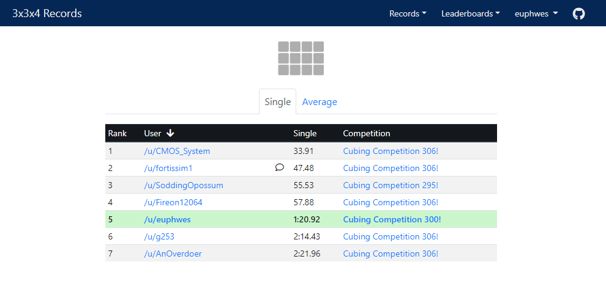Click rank 5 in highlighted row
Image resolution: width=606 pixels, height=281 pixels.
(111, 220)
